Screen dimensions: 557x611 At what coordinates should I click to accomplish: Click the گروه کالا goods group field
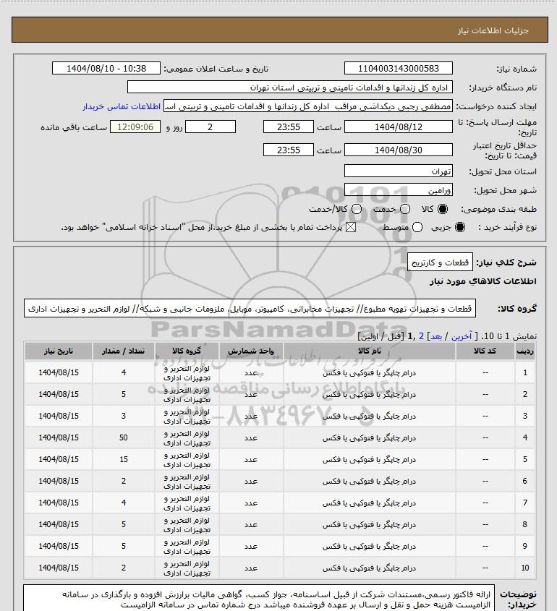coord(250,309)
